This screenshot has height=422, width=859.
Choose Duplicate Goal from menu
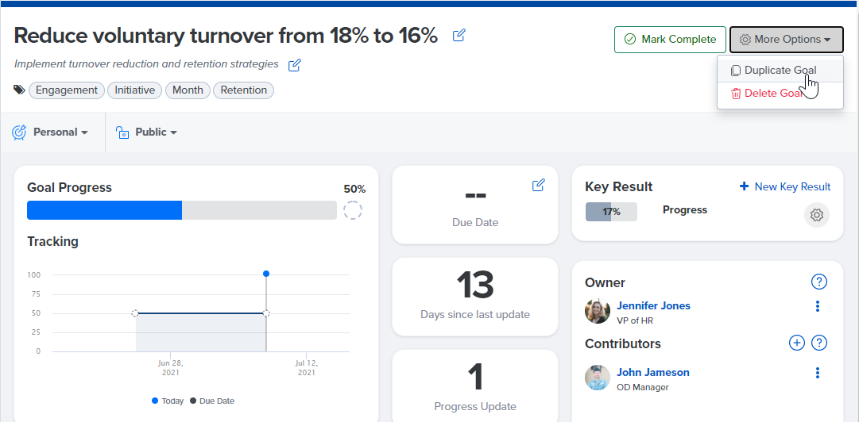(780, 70)
